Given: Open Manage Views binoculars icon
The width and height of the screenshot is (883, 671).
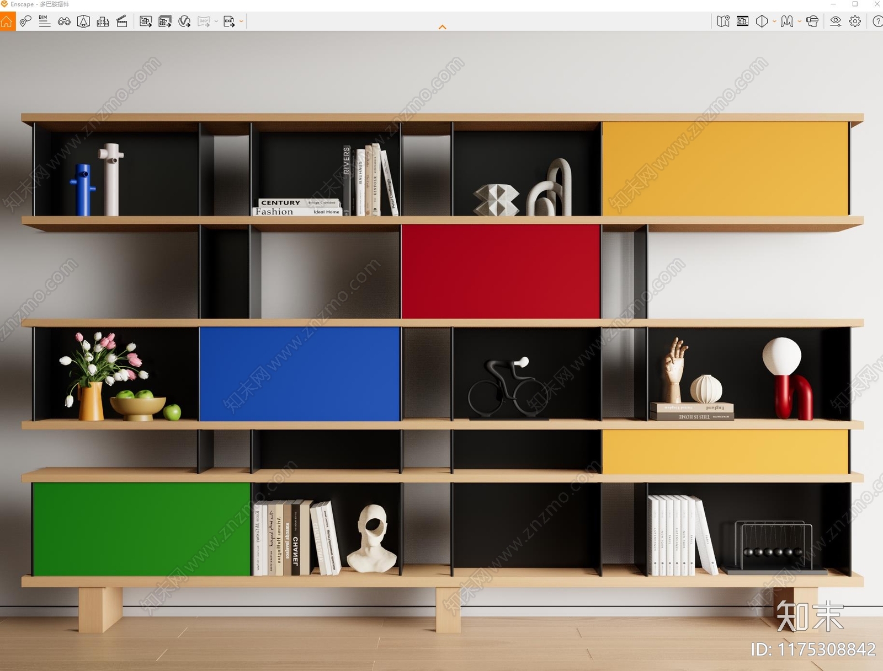Looking at the screenshot, I should (64, 22).
